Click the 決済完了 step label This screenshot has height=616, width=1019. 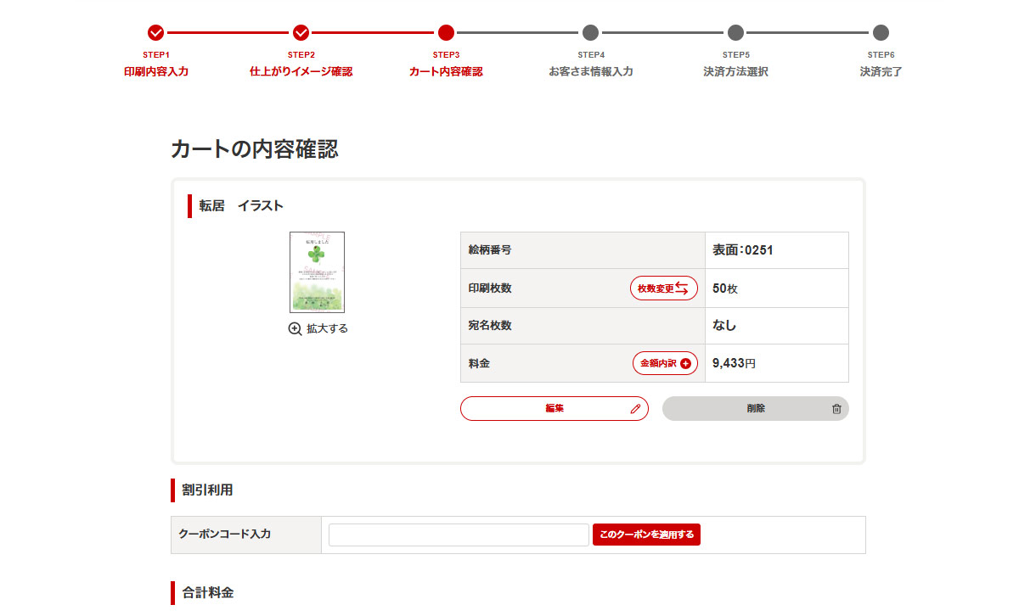click(x=881, y=72)
